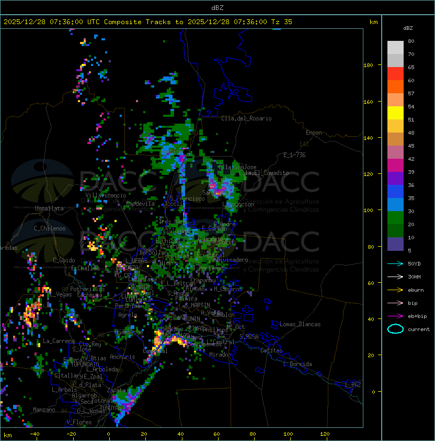
Task: Click the 'L_Dormida' map label
Action: click(x=297, y=364)
